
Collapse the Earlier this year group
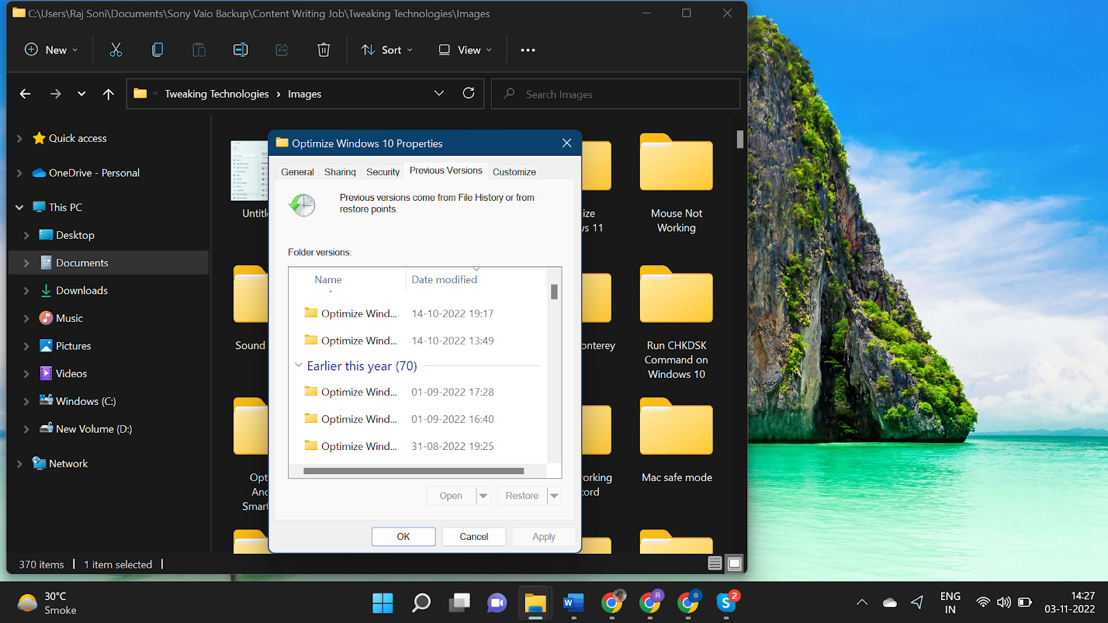tap(298, 365)
